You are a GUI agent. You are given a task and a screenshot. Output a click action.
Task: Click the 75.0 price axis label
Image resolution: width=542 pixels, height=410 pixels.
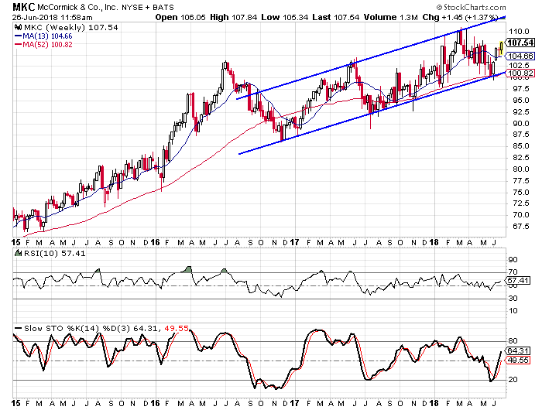pyautogui.click(x=520, y=192)
